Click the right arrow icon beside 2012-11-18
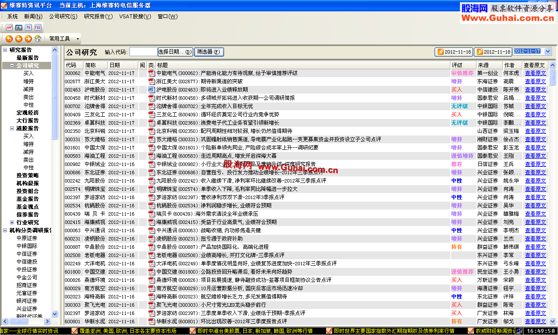This screenshot has width=558, height=335. (x=480, y=52)
